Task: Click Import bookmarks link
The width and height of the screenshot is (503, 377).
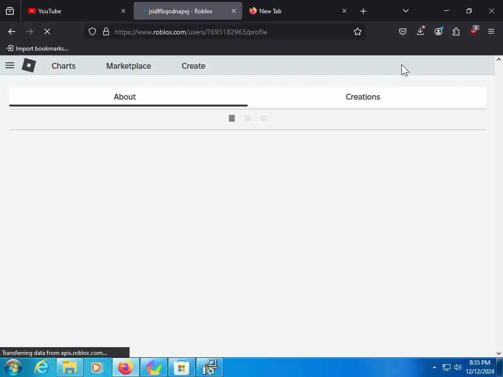Action: click(37, 49)
